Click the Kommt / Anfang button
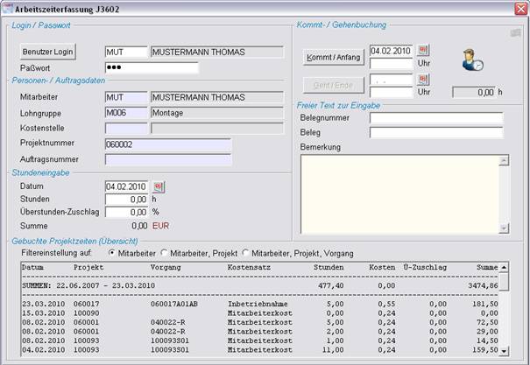The width and height of the screenshot is (530, 365). tap(333, 58)
